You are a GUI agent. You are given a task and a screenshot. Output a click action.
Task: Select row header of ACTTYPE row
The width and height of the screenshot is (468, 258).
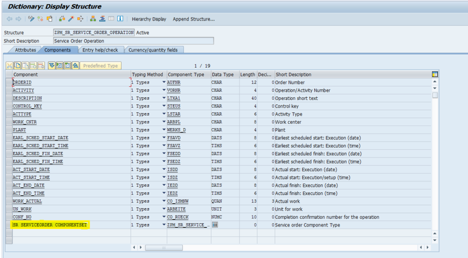coord(9,114)
